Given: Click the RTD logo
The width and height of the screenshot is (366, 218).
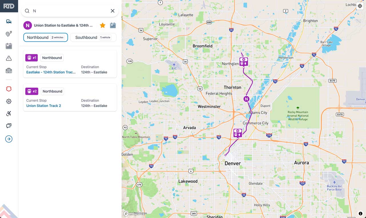Looking at the screenshot, I should 9,6.
